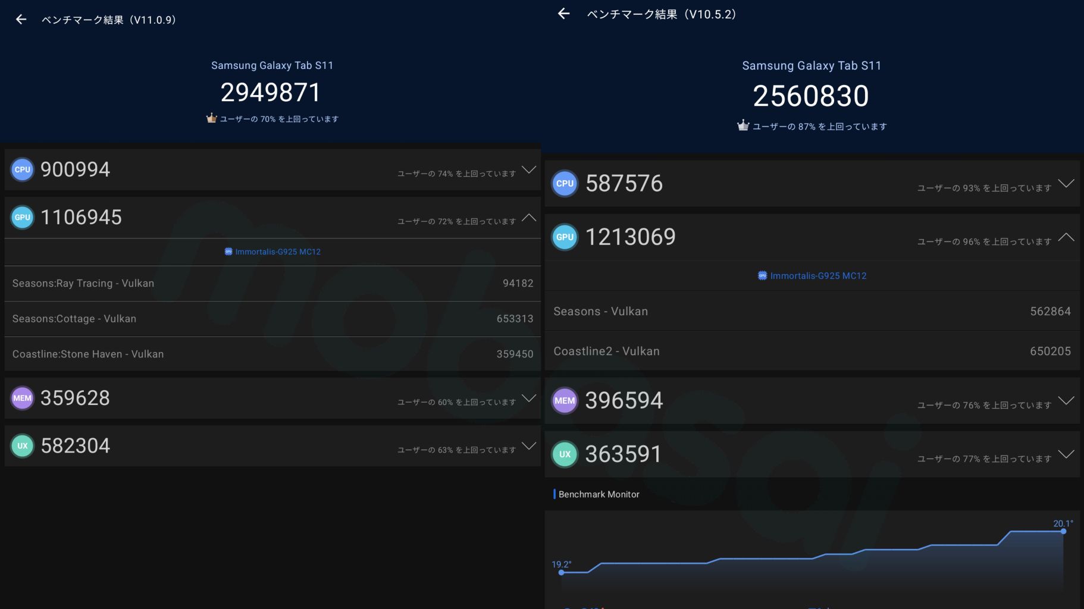Click UX badge icon beside 582304
1084x609 pixels.
(23, 446)
